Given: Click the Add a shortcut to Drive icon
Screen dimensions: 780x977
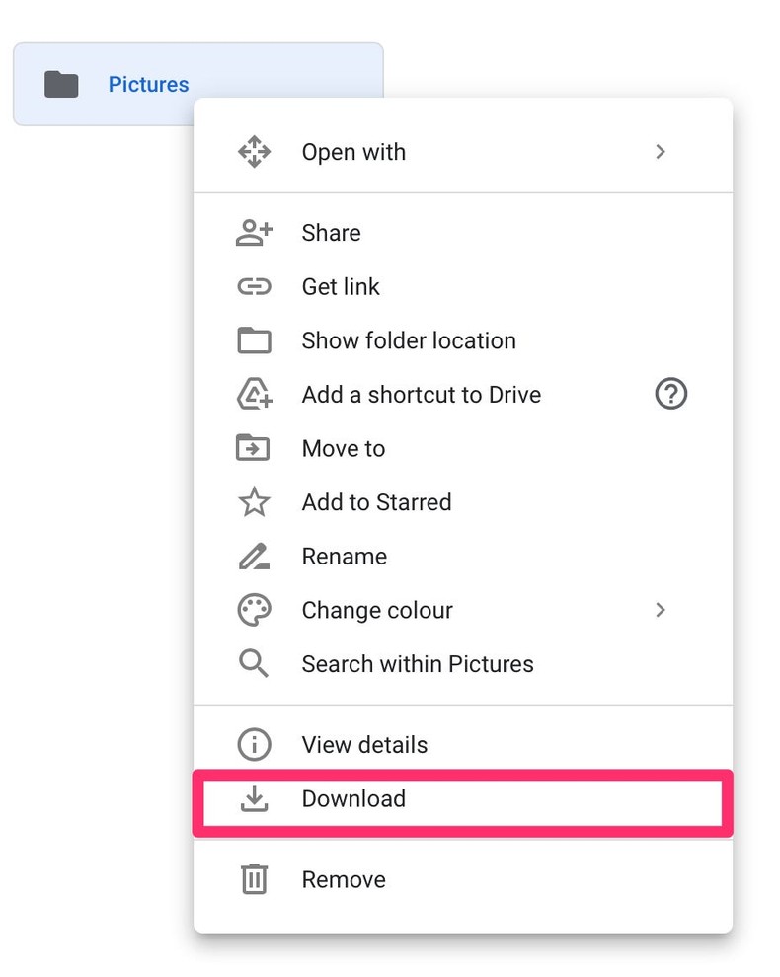Looking at the screenshot, I should click(x=255, y=394).
